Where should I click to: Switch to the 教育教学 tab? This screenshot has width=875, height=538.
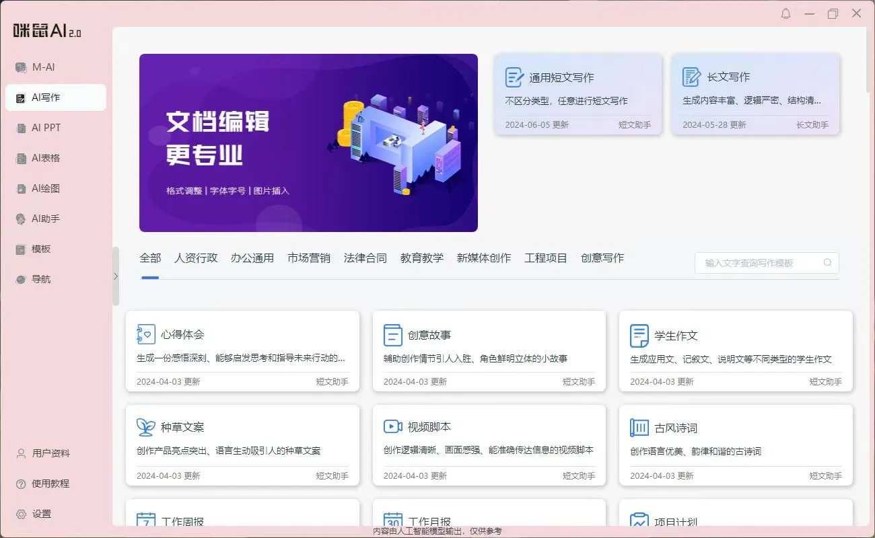422,258
